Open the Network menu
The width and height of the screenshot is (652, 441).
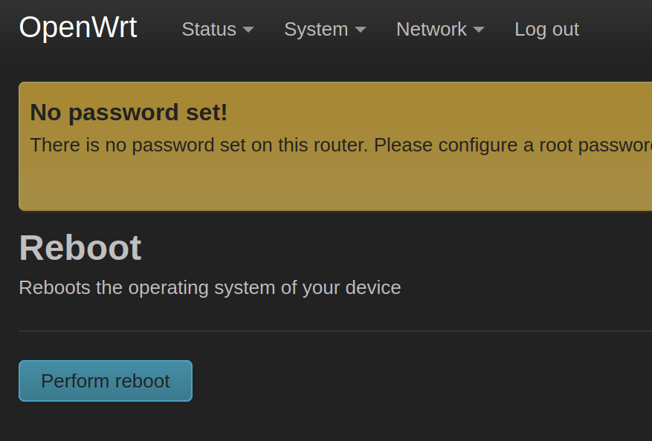(431, 30)
